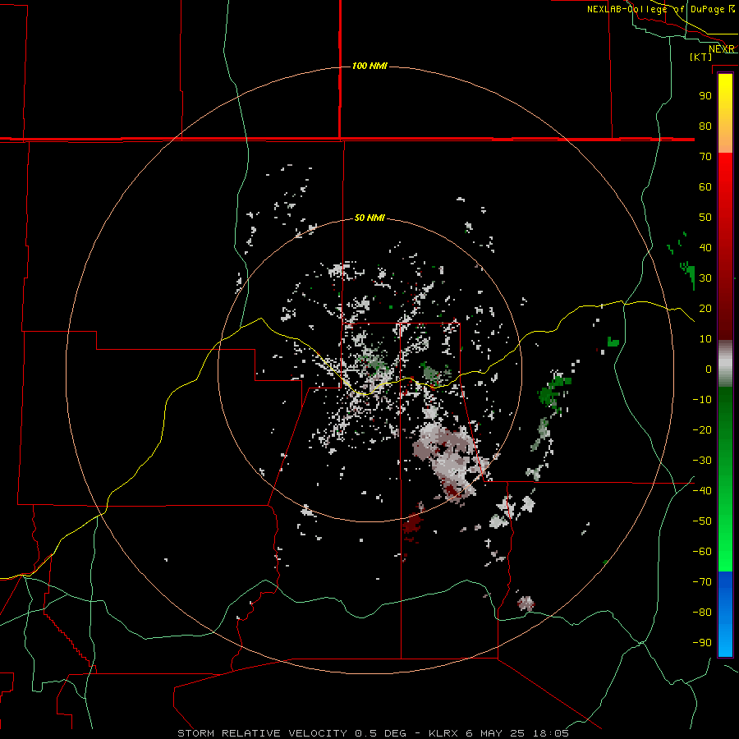Click the 80 value on the velocity scale
Screen dimensions: 739x739
pos(705,126)
